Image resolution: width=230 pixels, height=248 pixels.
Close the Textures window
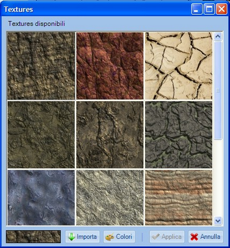(221, 9)
